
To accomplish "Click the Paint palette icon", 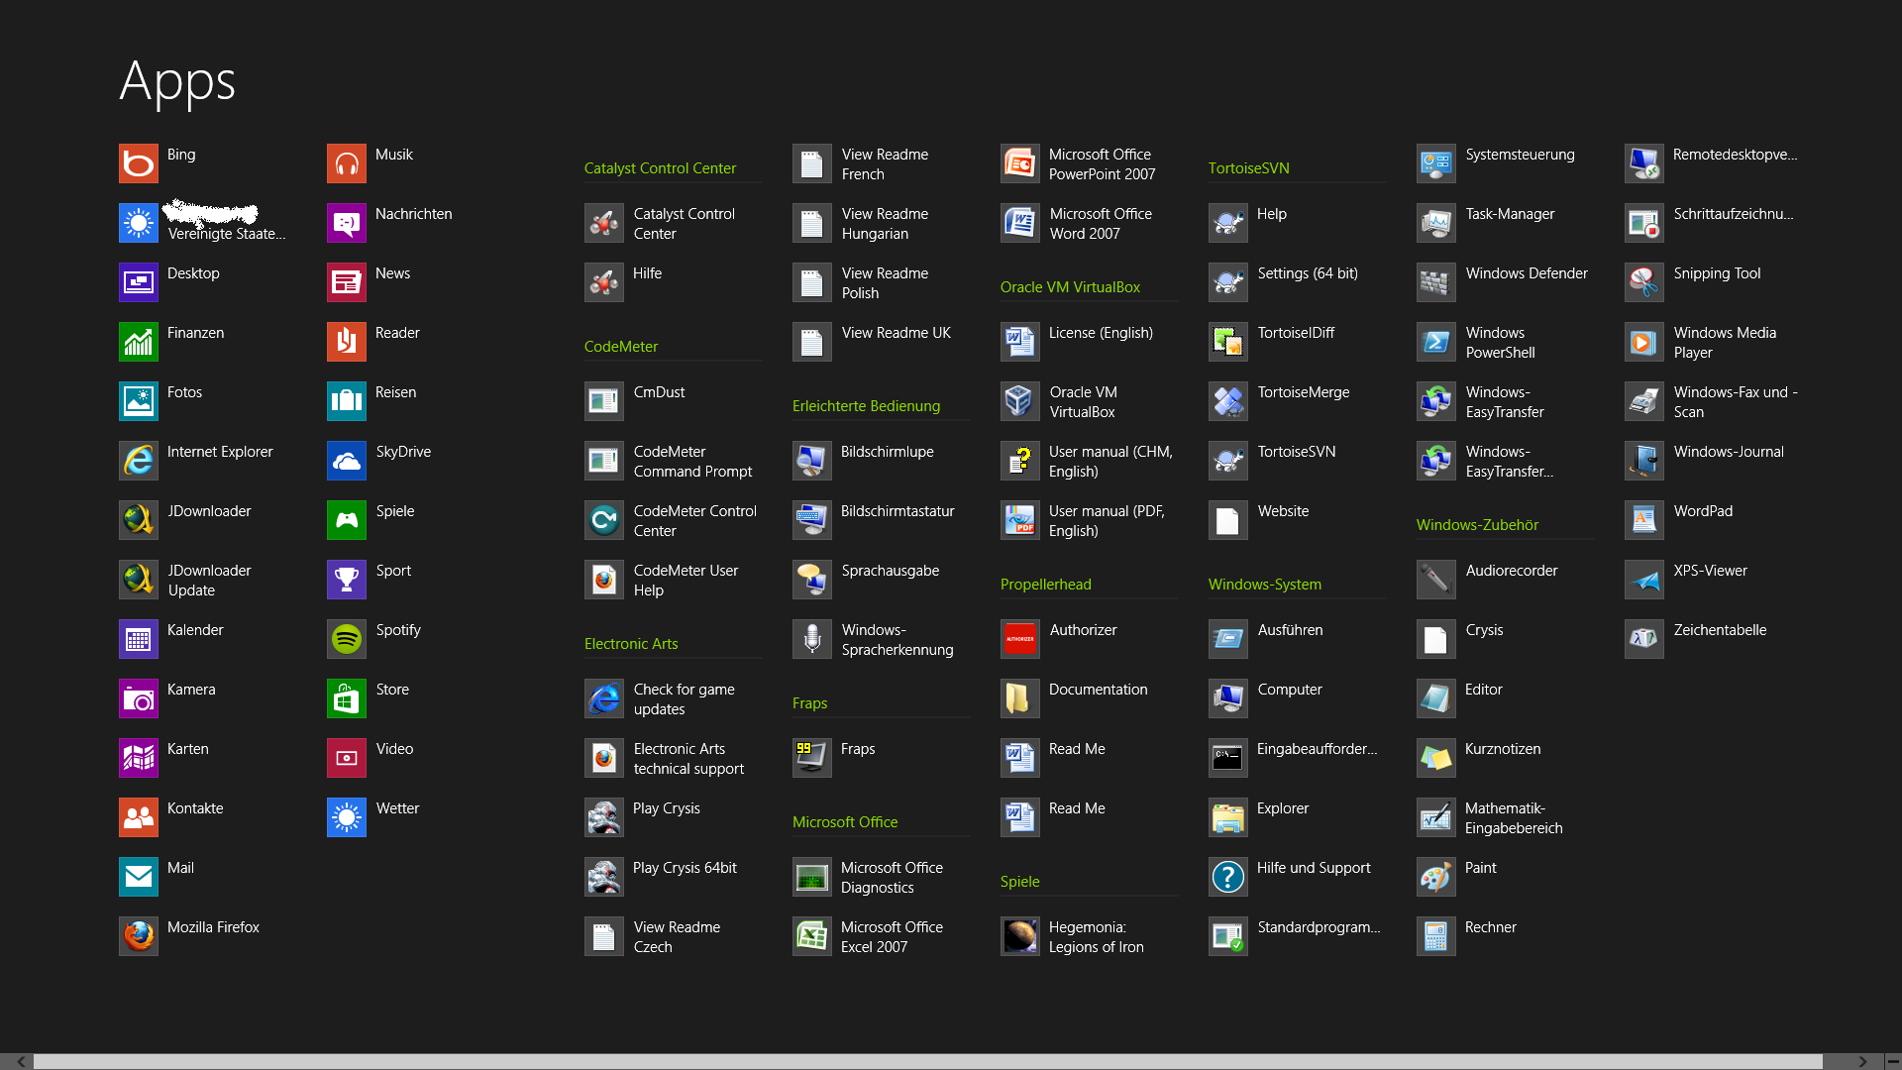I will coord(1436,877).
